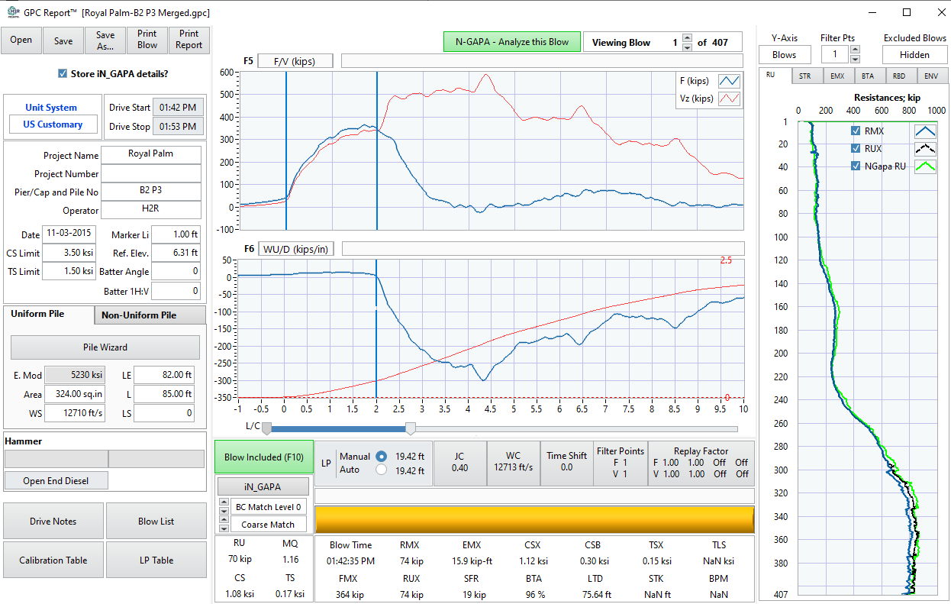This screenshot has width=951, height=604.
Task: Click the yellow progress bar
Action: click(x=534, y=519)
